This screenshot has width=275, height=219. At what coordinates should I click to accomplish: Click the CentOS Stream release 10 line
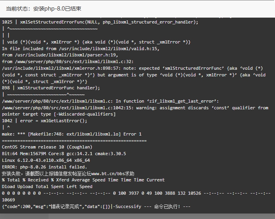click(47, 147)
